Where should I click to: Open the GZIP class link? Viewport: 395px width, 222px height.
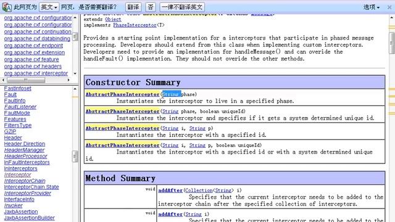[10, 131]
